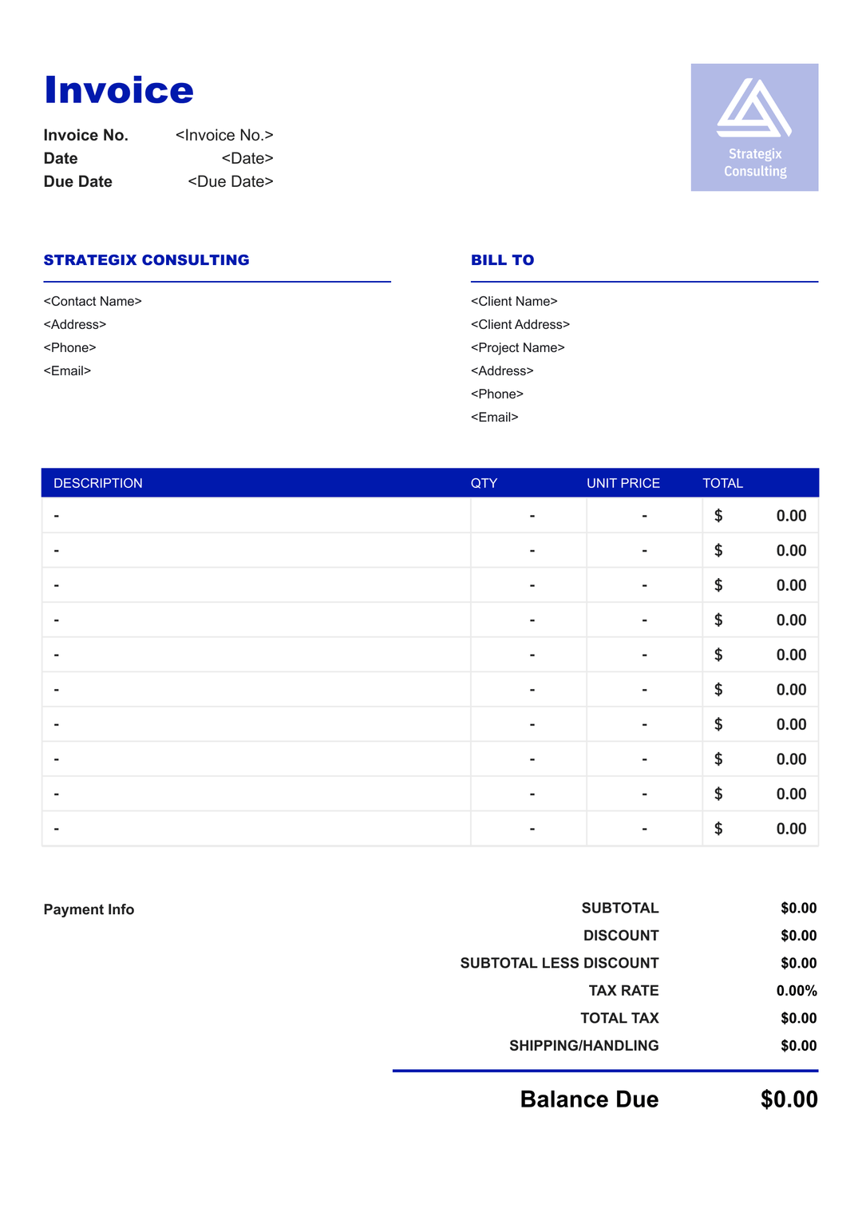Click the Strategix Consulting logo
The width and height of the screenshot is (862, 1220).
pos(754,127)
